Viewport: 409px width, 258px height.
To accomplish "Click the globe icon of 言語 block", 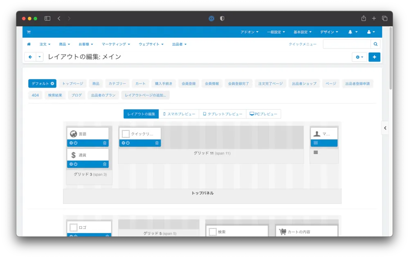I will [x=74, y=134].
